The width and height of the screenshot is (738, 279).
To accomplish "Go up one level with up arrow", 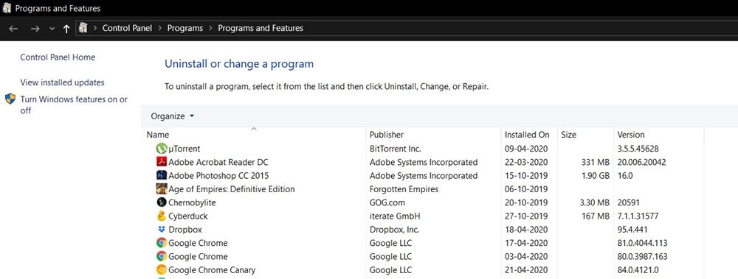I will (x=66, y=29).
